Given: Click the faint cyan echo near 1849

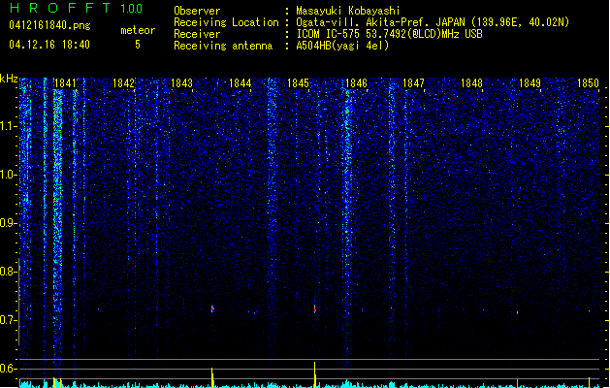Looking at the screenshot, I should pyautogui.click(x=518, y=312).
